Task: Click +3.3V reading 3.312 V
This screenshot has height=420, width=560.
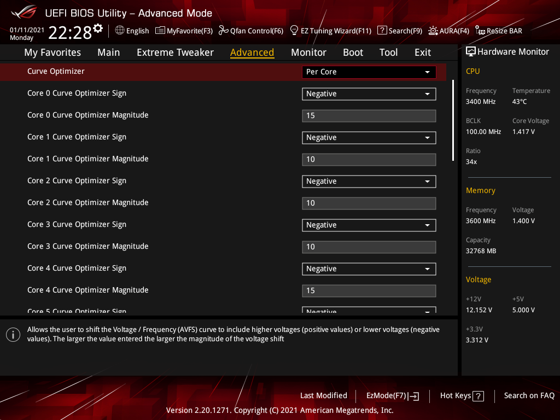Action: [x=477, y=340]
